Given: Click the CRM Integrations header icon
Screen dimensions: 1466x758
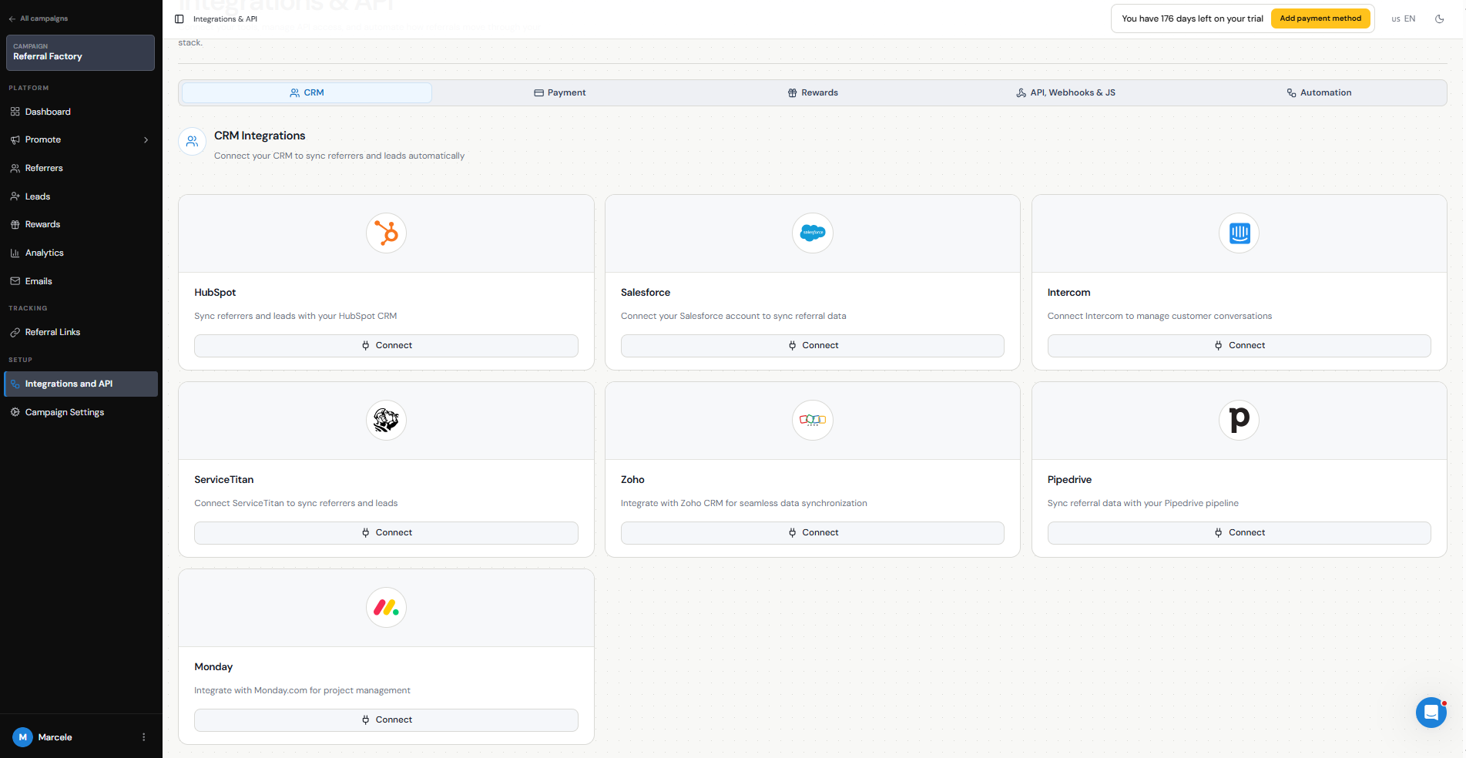Looking at the screenshot, I should (x=192, y=142).
